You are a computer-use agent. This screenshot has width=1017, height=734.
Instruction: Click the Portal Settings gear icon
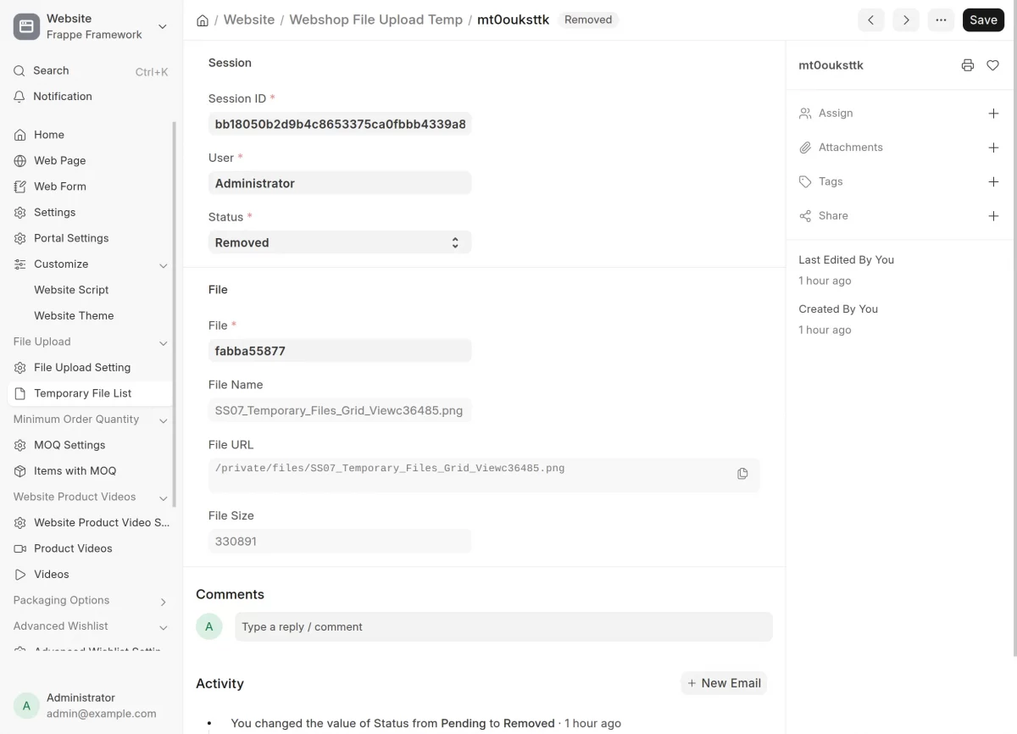coord(20,238)
